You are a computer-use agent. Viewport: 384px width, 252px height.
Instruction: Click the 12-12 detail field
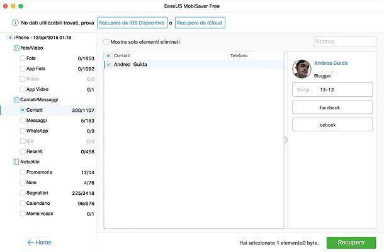pos(332,90)
